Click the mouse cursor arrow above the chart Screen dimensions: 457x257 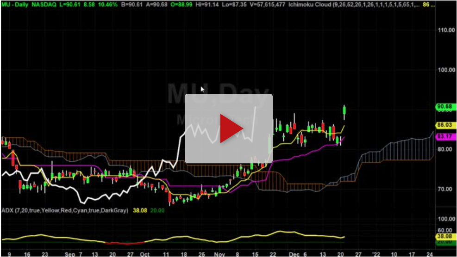(202, 89)
